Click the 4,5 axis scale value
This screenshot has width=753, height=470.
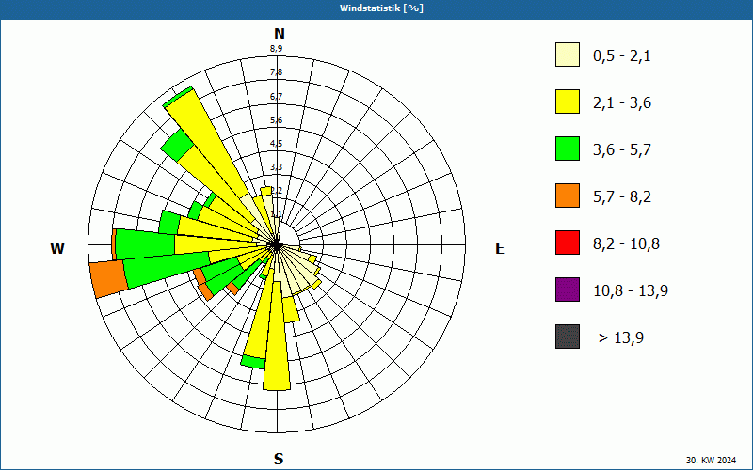click(x=276, y=144)
